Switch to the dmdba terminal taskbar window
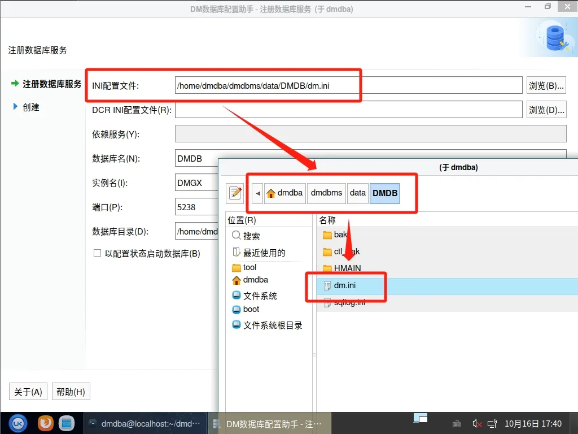 [146, 423]
